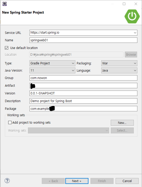Click into the Description field
This screenshot has height=187, width=142.
[83, 101]
